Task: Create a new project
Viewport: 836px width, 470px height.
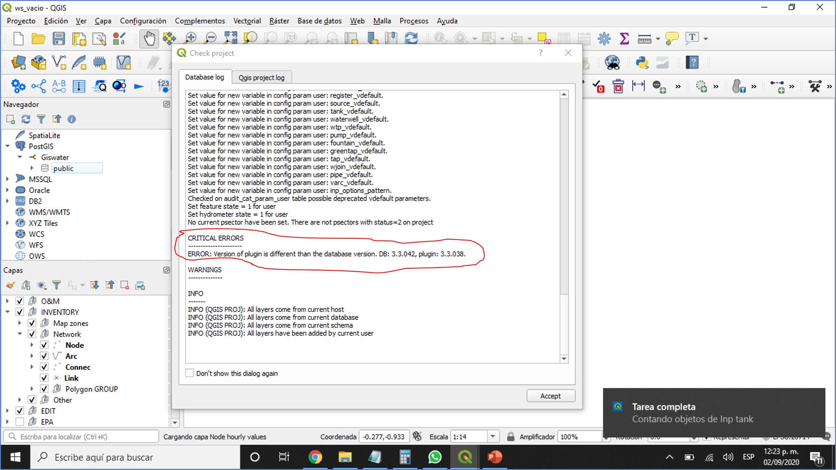Action: [x=18, y=38]
